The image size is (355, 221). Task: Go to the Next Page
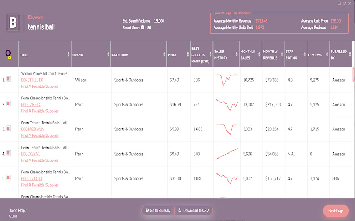pyautogui.click(x=336, y=211)
